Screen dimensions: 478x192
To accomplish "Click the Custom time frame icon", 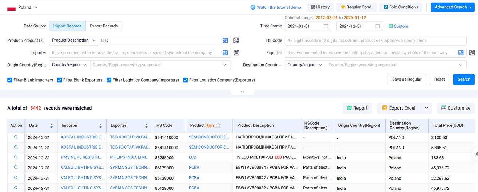I will (390, 26).
